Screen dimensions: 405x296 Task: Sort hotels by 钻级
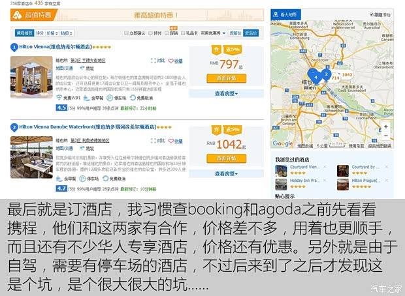tap(67, 33)
